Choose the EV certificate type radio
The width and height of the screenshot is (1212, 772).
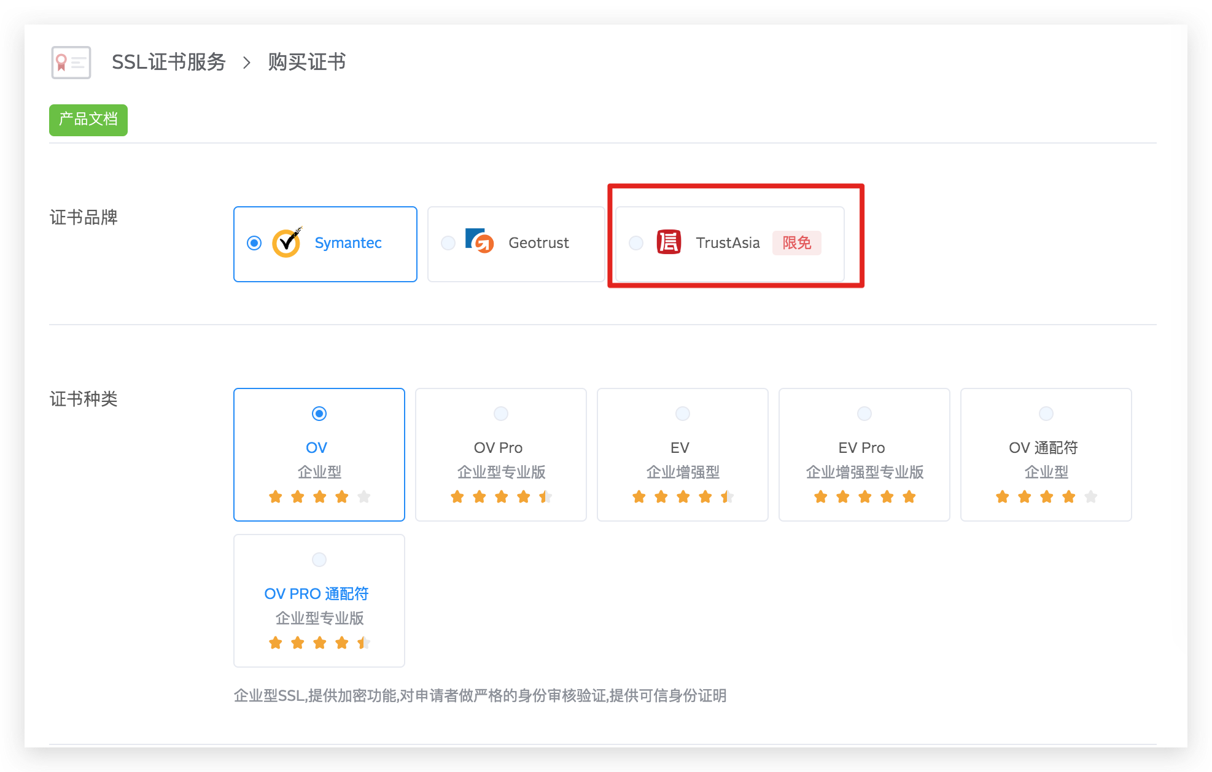point(683,414)
